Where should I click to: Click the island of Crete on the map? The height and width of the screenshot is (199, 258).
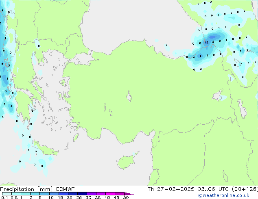(45, 148)
